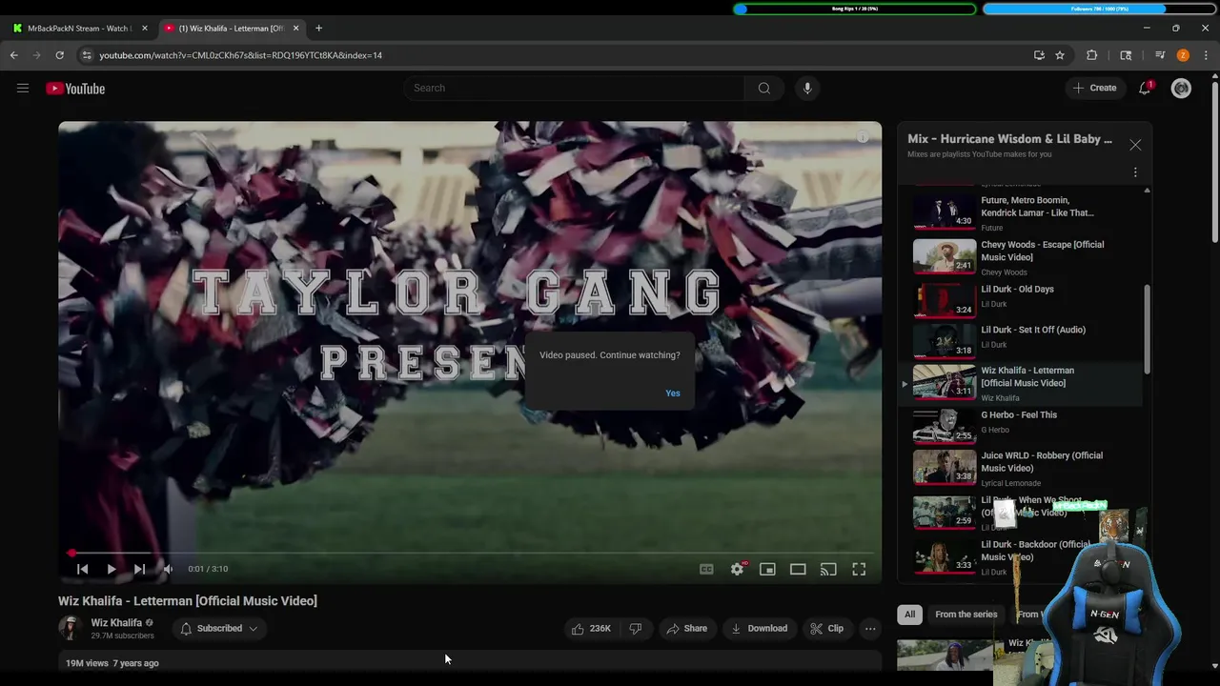
Task: Open more actions under the video
Action: point(870,629)
